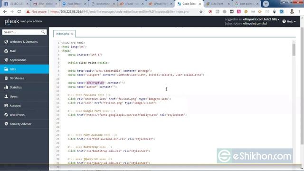Open the Chrome menu (three dots)
The width and height of the screenshot is (304, 171).
(x=299, y=11)
